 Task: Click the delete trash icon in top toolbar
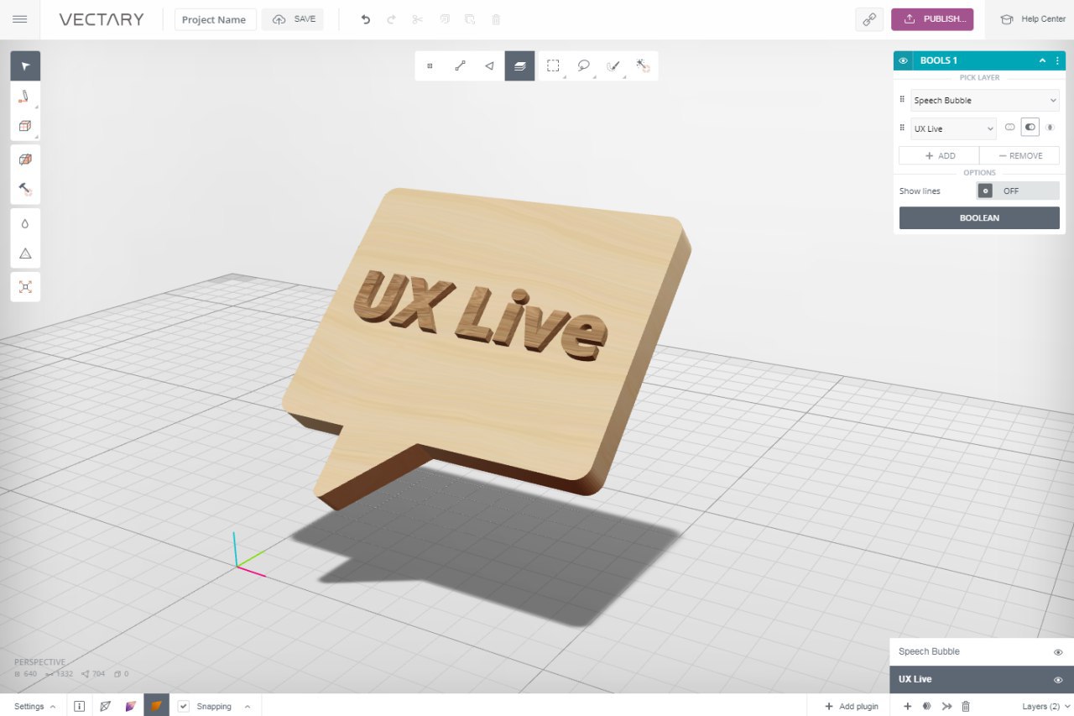click(x=496, y=19)
